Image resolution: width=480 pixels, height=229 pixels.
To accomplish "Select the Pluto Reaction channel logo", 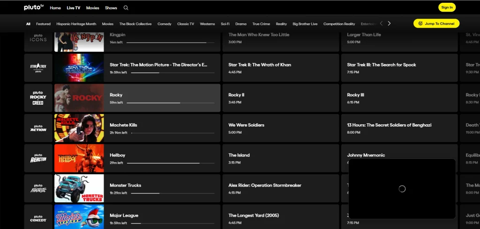I will 38,158.
